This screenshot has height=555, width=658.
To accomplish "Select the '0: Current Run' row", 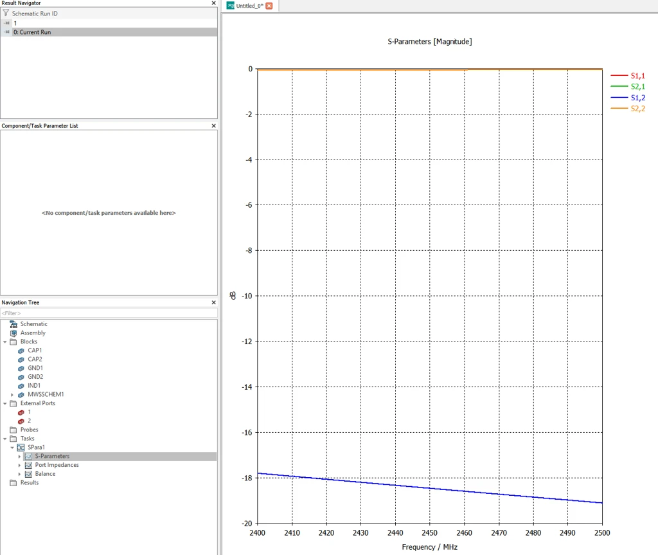I will click(x=109, y=32).
